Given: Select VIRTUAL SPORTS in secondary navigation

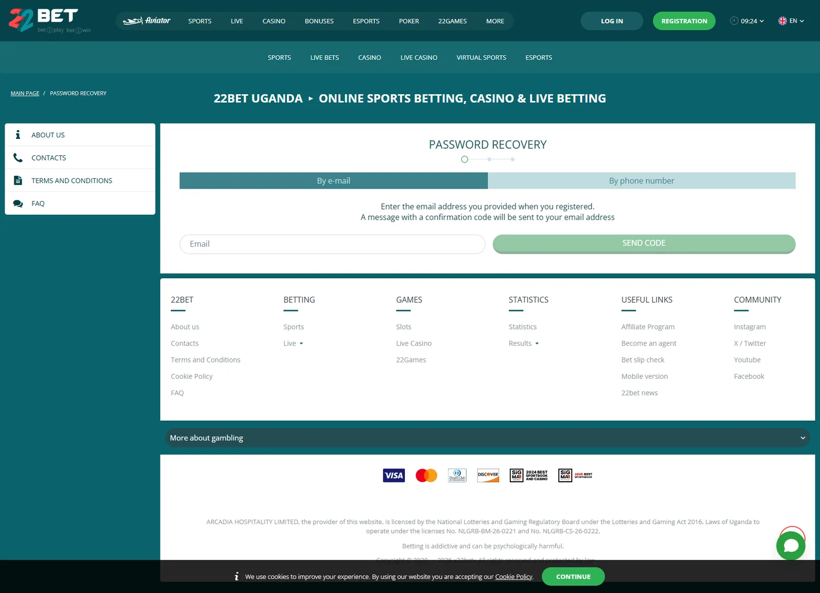Looking at the screenshot, I should (481, 57).
